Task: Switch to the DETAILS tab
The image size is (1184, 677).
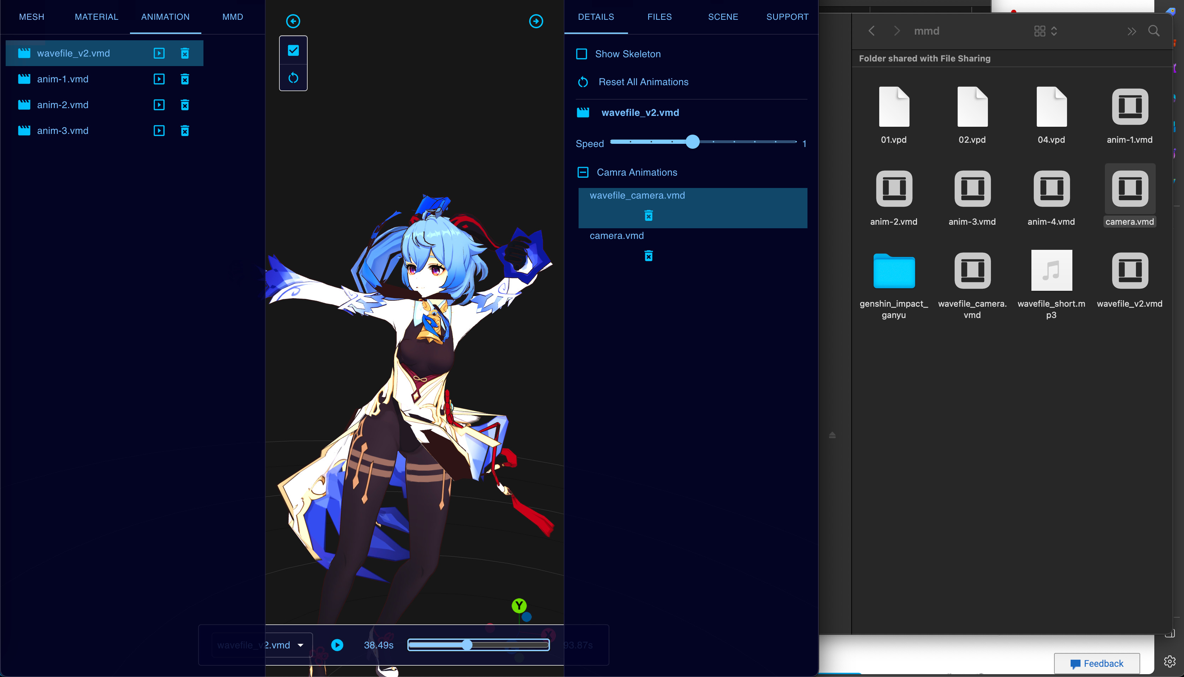Action: [x=596, y=17]
